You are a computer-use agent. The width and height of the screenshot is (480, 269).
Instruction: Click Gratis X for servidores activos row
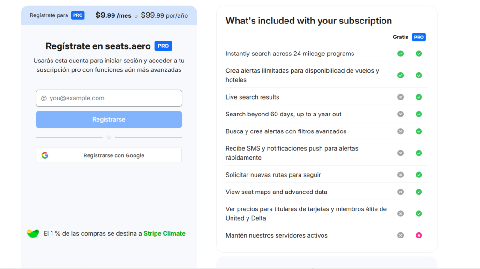400,235
